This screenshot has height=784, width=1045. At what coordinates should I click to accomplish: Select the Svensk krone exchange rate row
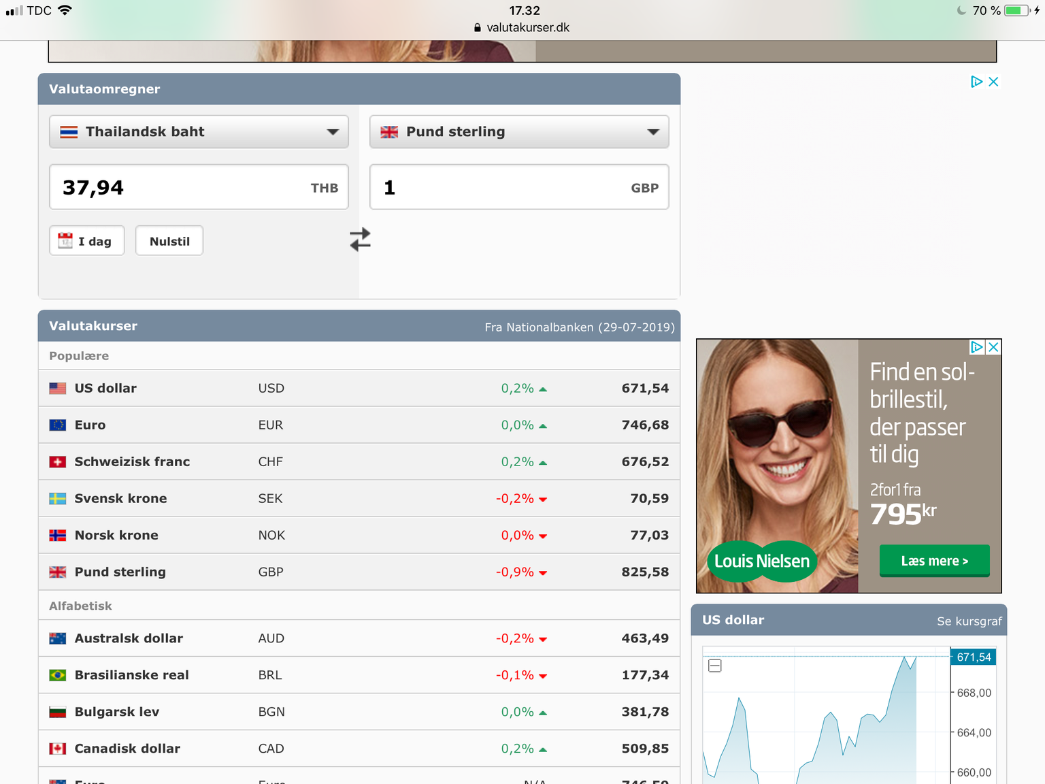(359, 498)
